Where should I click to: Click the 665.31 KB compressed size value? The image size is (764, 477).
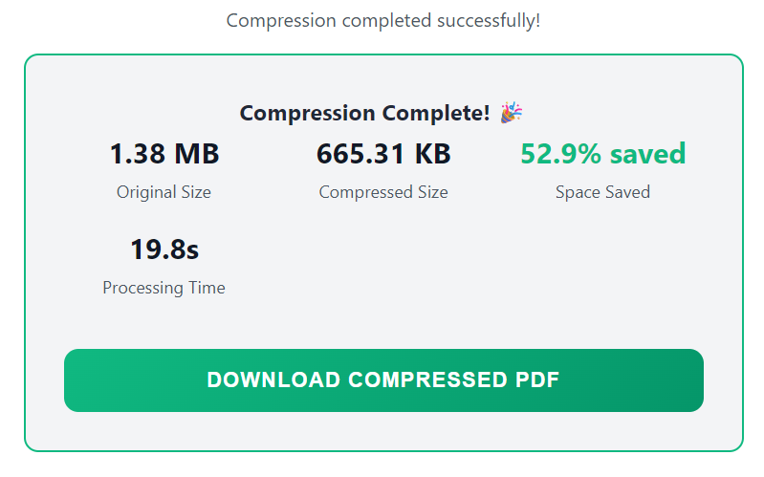coord(383,154)
